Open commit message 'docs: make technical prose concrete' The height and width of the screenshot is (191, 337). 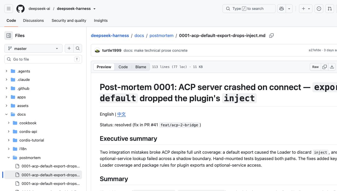[x=156, y=50]
